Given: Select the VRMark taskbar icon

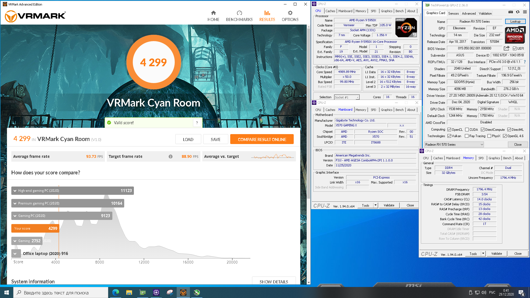Looking at the screenshot, I should coord(183,292).
